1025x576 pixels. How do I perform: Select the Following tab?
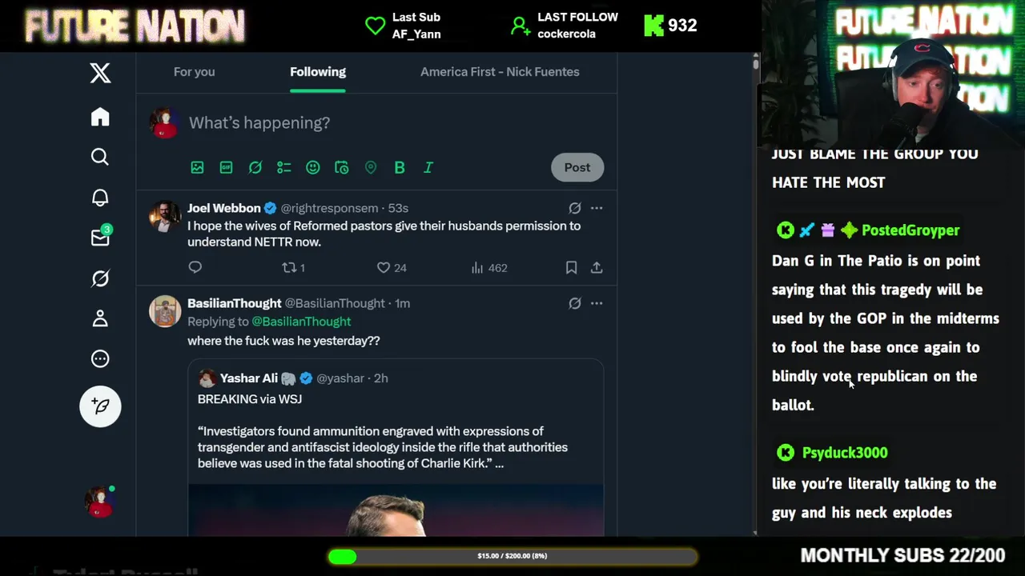tap(318, 71)
